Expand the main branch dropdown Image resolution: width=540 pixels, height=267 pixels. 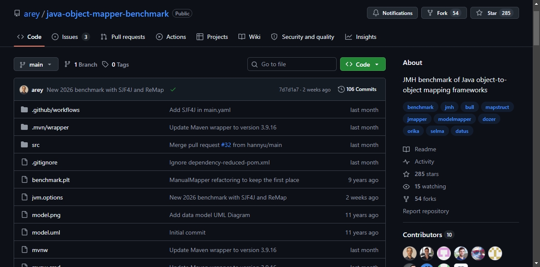pos(36,64)
